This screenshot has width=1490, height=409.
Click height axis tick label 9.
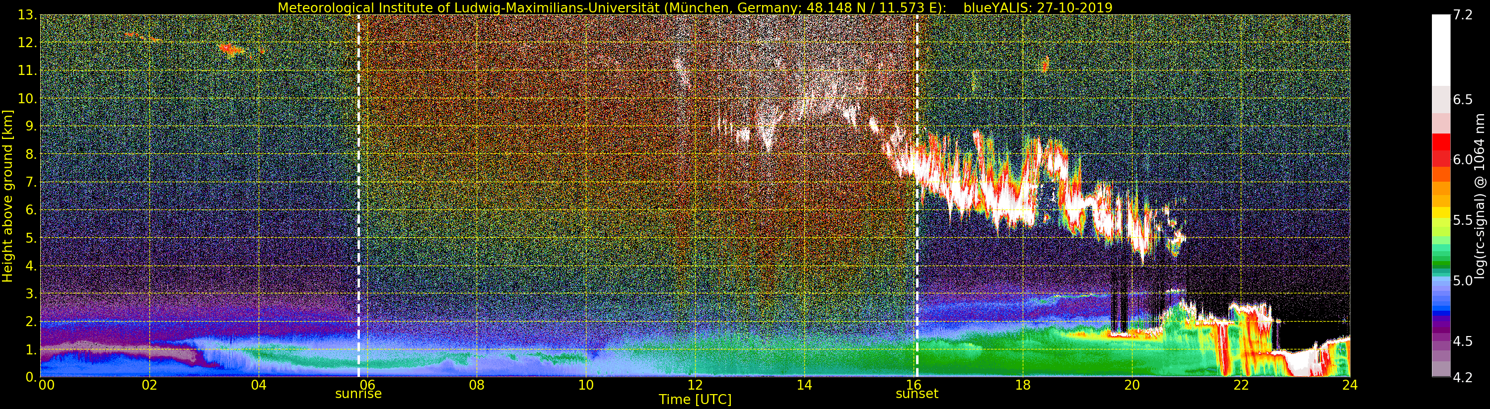31,126
